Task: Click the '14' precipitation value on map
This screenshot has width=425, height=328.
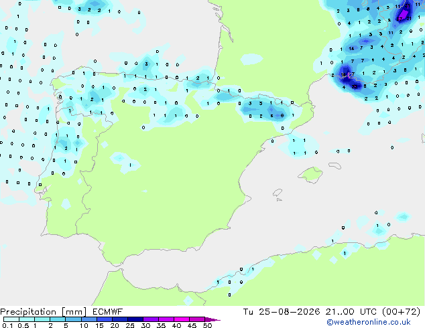Action: click(351, 49)
